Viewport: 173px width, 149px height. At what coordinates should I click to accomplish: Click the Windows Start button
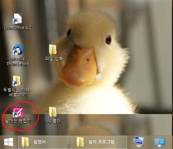(x=8, y=142)
